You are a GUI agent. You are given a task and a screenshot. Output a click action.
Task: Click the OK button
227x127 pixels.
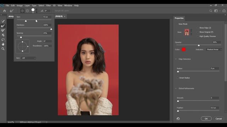point(206,119)
